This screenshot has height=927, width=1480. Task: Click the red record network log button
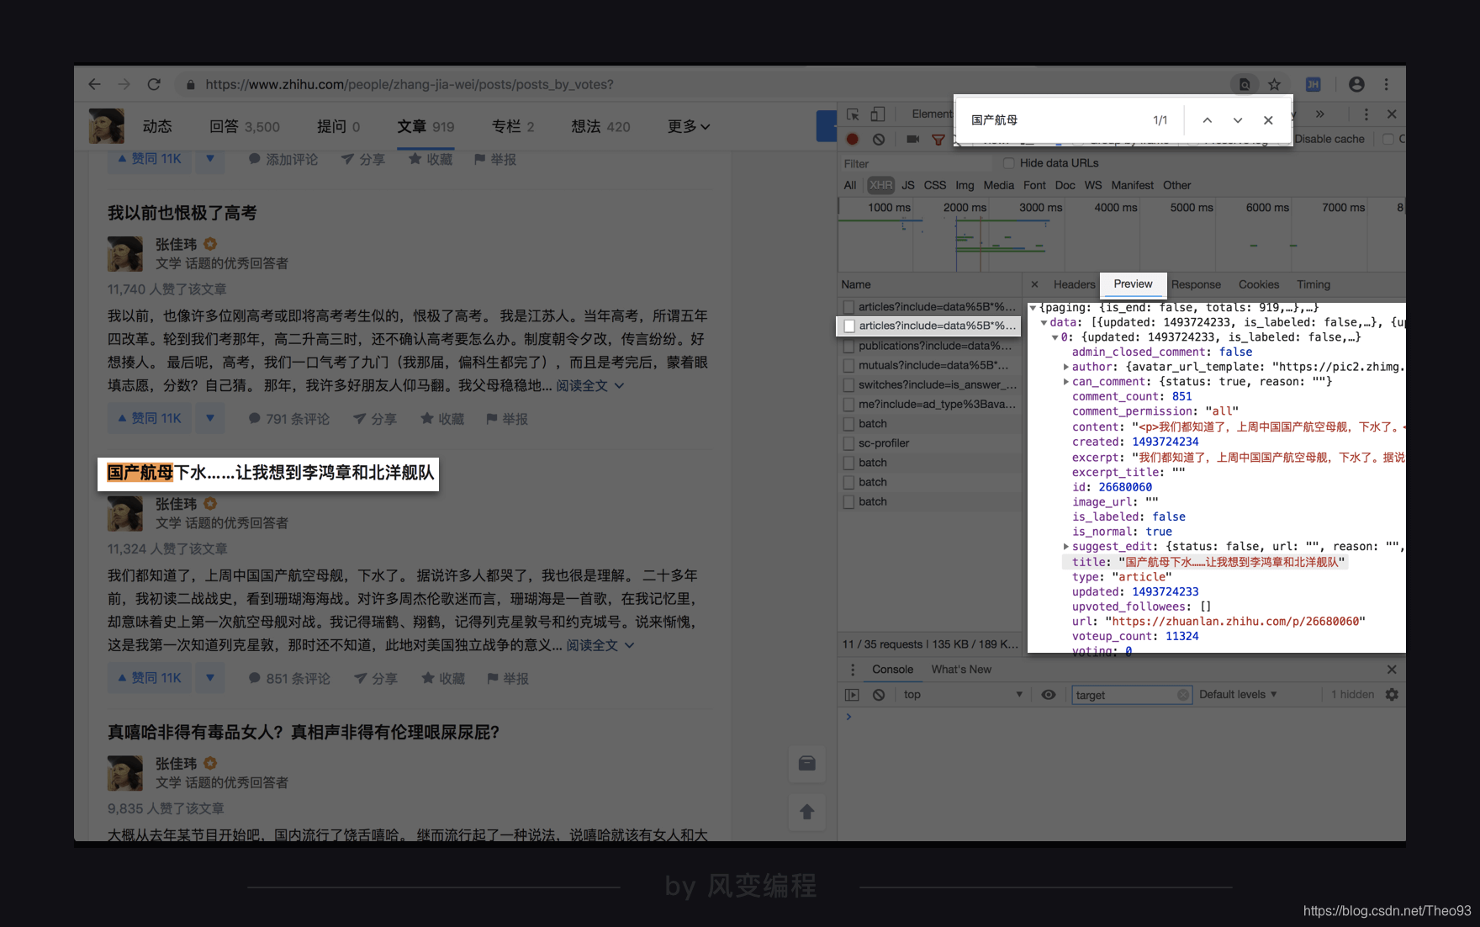point(852,140)
